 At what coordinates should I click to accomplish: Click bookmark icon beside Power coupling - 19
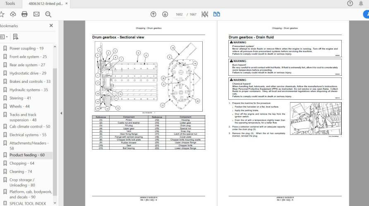[5, 48]
